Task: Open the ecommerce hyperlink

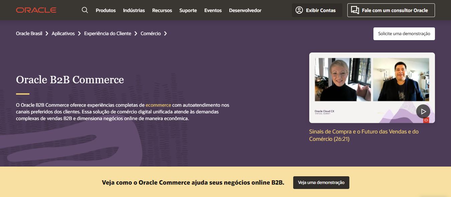Action: 158,105
